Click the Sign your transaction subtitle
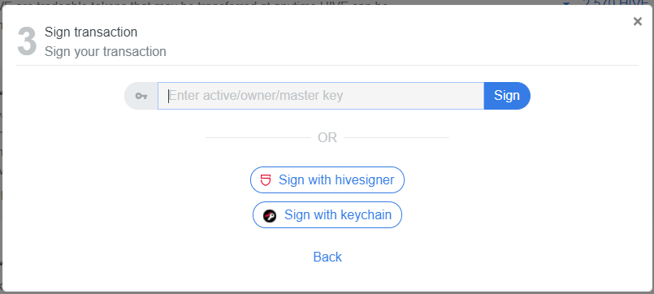Viewport: 654px width, 294px height. tap(106, 52)
